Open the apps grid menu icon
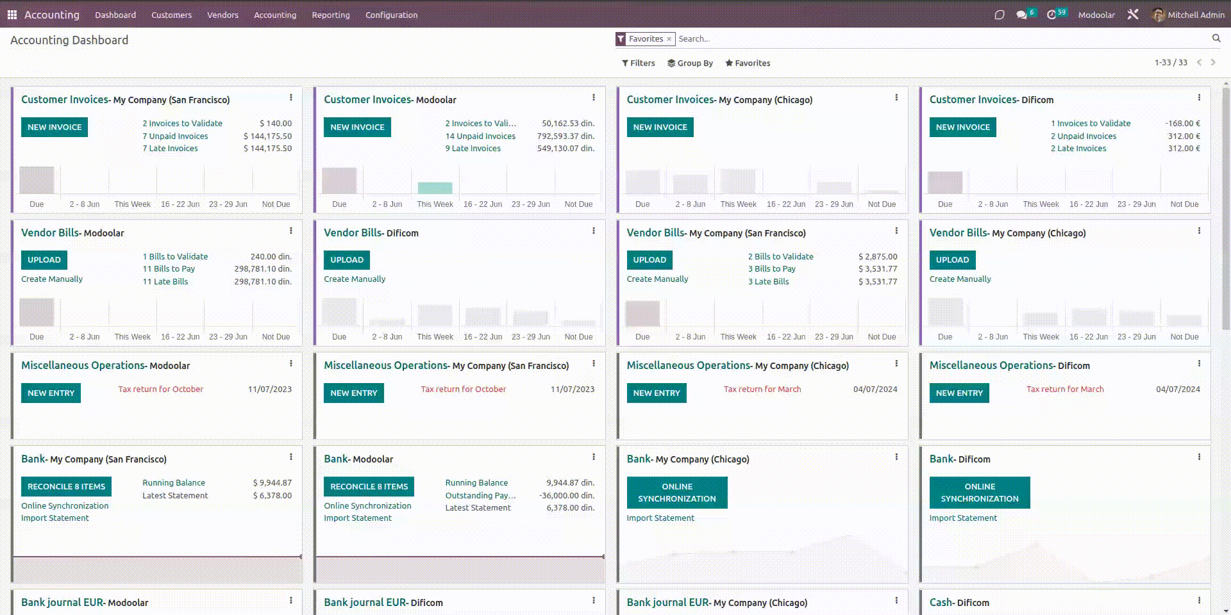Screen dimensions: 1231x615 (x=12, y=15)
